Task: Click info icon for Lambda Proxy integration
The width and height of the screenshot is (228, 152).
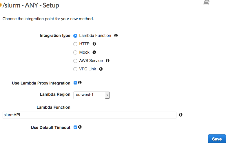Action: [80, 82]
